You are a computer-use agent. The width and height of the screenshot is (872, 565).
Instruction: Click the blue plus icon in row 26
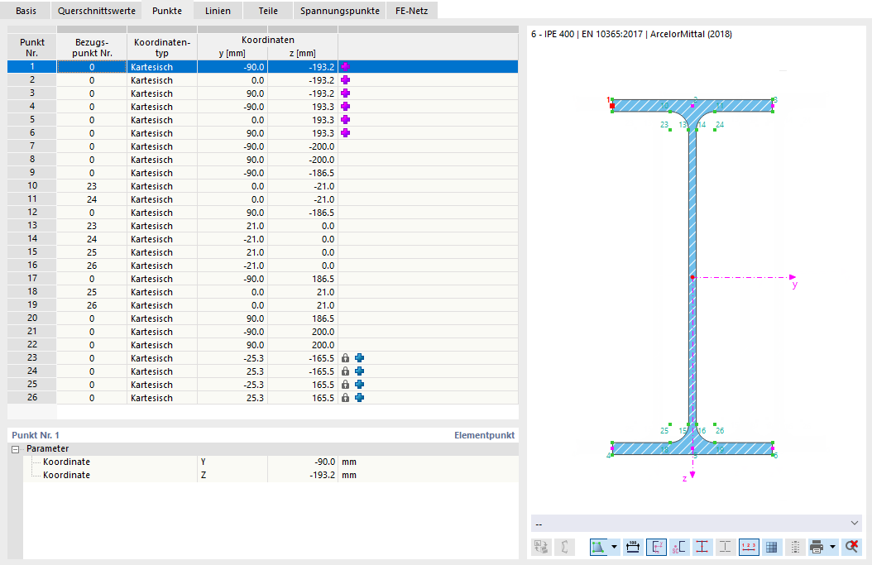[360, 398]
